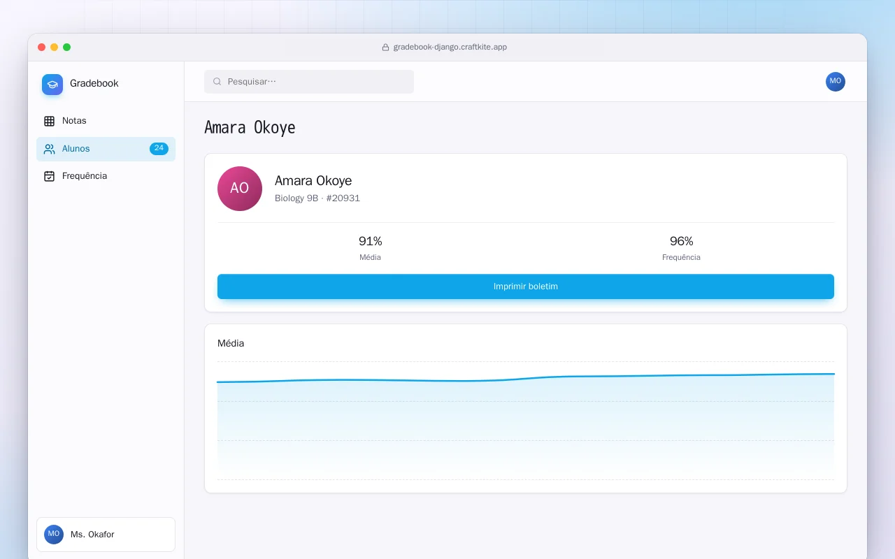
Task: Select the Alunos menu item
Action: point(106,149)
